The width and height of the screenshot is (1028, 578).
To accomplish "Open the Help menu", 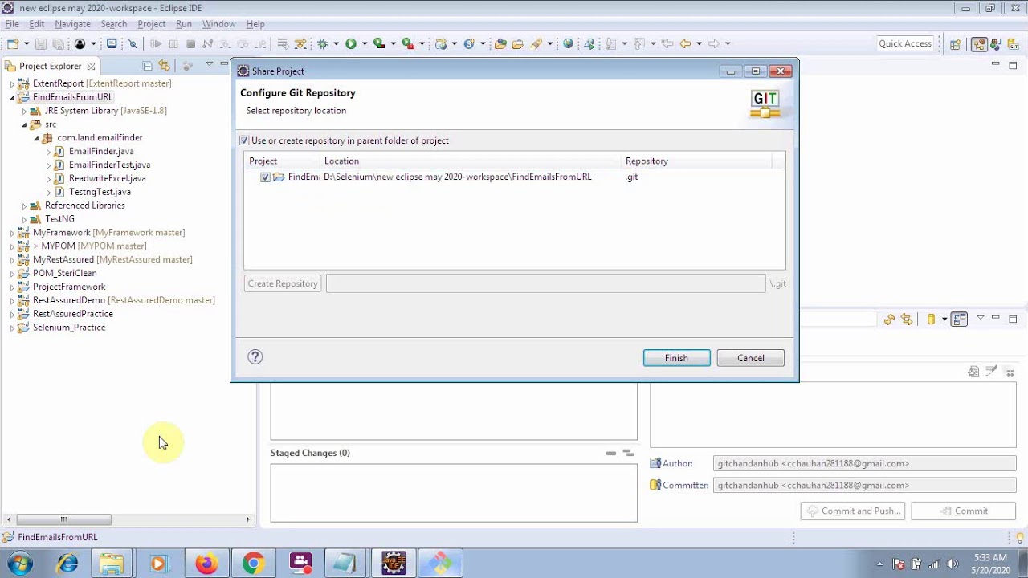I will coord(255,24).
